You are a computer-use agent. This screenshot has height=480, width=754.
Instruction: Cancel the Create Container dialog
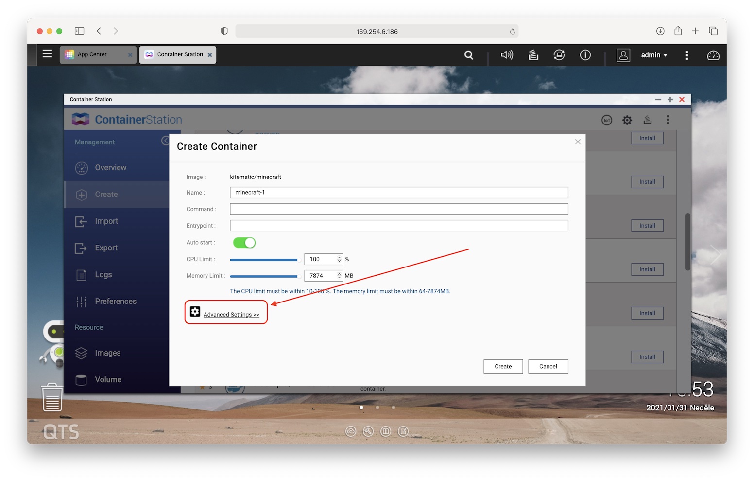548,367
